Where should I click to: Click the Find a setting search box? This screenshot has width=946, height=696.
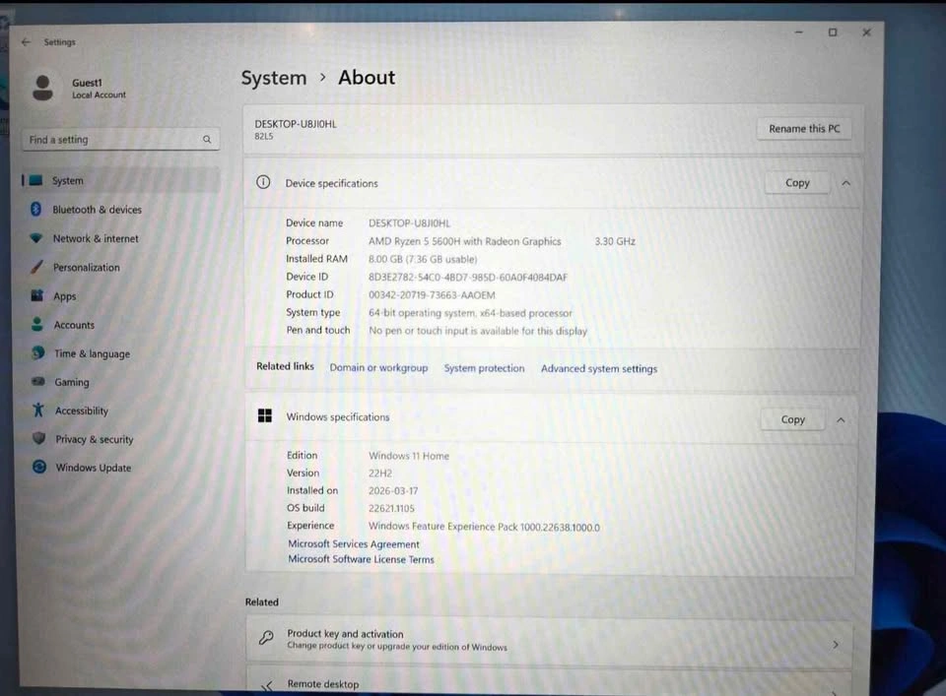120,140
